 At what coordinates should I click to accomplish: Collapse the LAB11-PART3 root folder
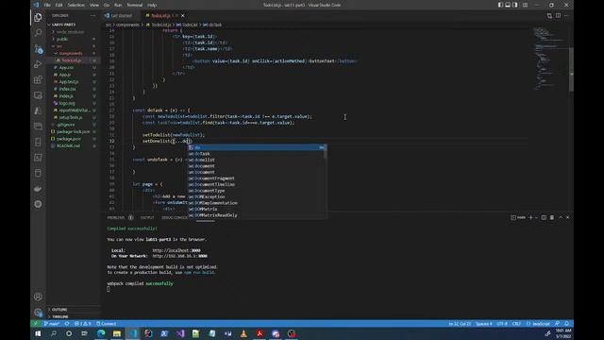coord(73,25)
